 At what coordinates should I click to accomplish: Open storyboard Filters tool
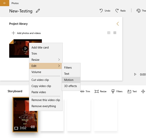(117, 91)
